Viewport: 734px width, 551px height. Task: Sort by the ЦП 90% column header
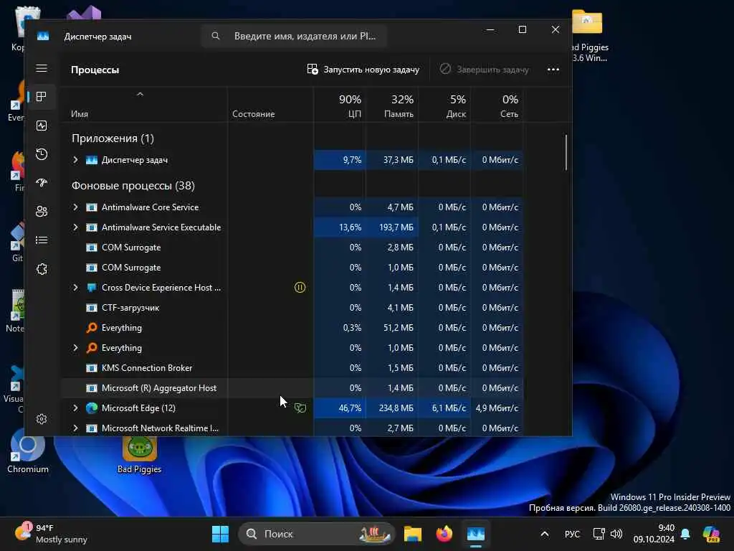tap(340, 105)
